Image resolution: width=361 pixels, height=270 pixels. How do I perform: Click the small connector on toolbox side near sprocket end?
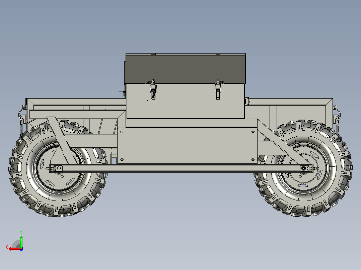click(x=247, y=101)
